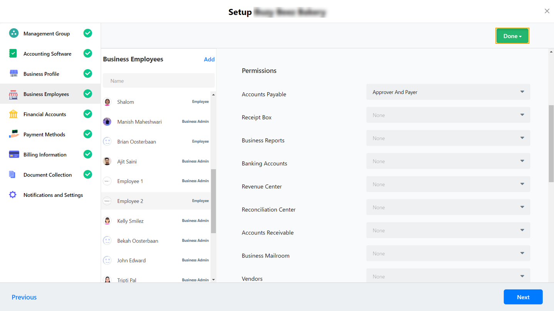
Task: Click the checkmark next to Business Employees
Action: pos(88,94)
